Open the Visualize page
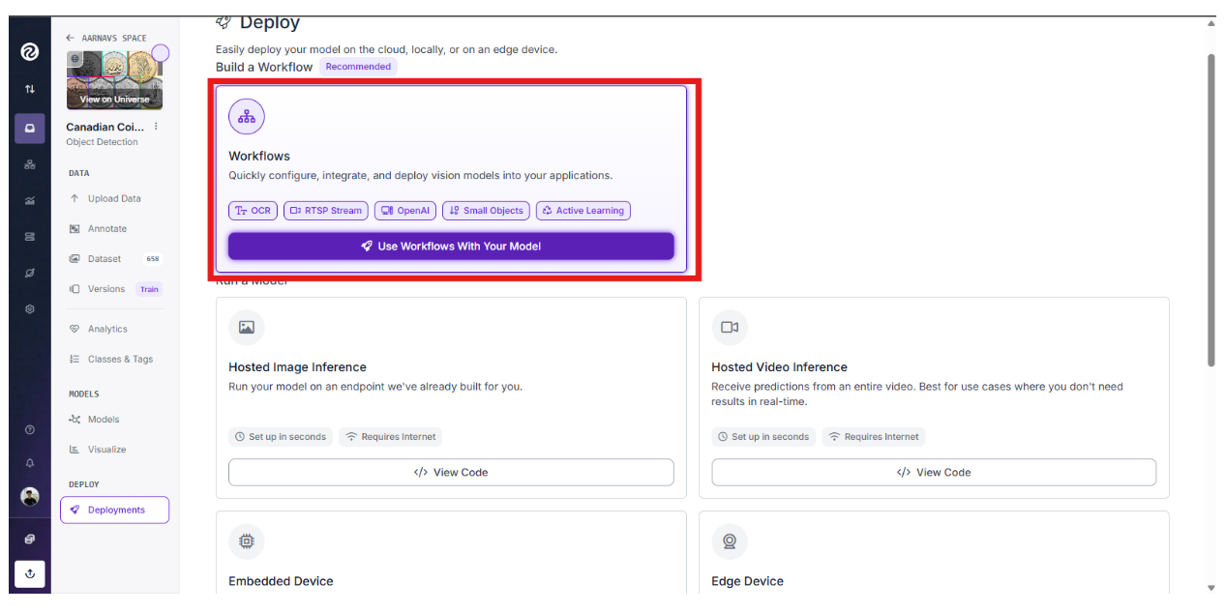This screenshot has width=1225, height=613. pyautogui.click(x=106, y=449)
